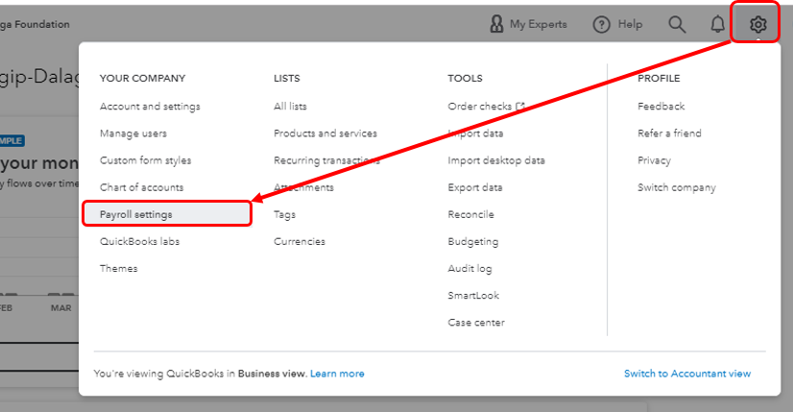The image size is (793, 412).
Task: Choose Switch company
Action: point(676,188)
